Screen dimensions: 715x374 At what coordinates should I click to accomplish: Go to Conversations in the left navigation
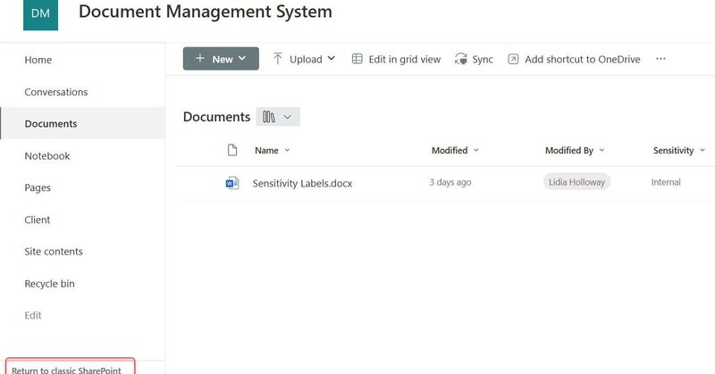click(55, 92)
